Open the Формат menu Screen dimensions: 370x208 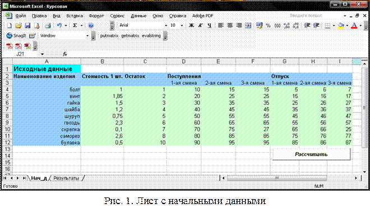point(96,16)
